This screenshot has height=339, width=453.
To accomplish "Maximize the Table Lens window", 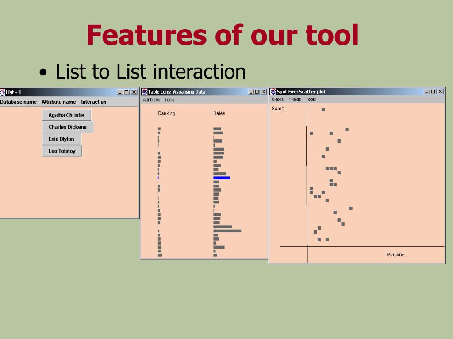I will pyautogui.click(x=257, y=92).
